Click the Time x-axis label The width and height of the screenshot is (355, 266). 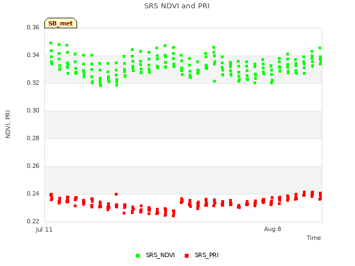click(x=313, y=238)
